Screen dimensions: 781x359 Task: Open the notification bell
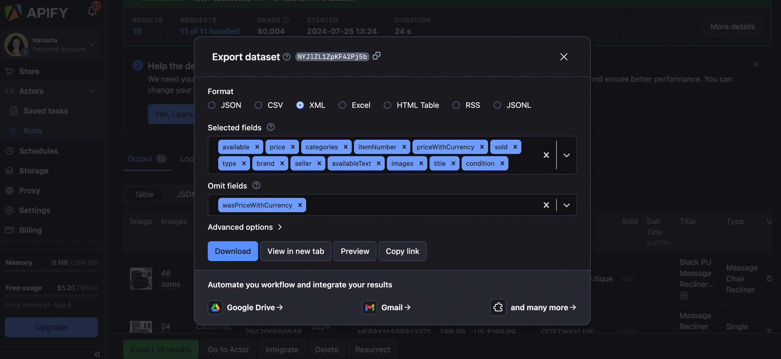point(92,12)
